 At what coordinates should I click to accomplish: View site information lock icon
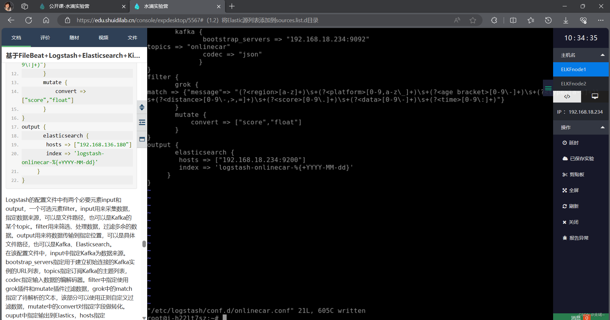[x=67, y=20]
